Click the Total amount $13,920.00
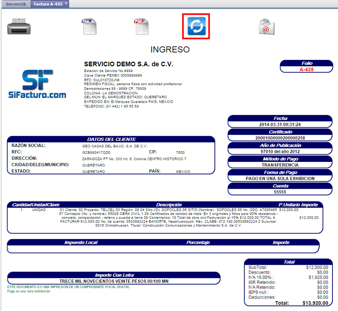The image size is (338, 311). [x=315, y=303]
